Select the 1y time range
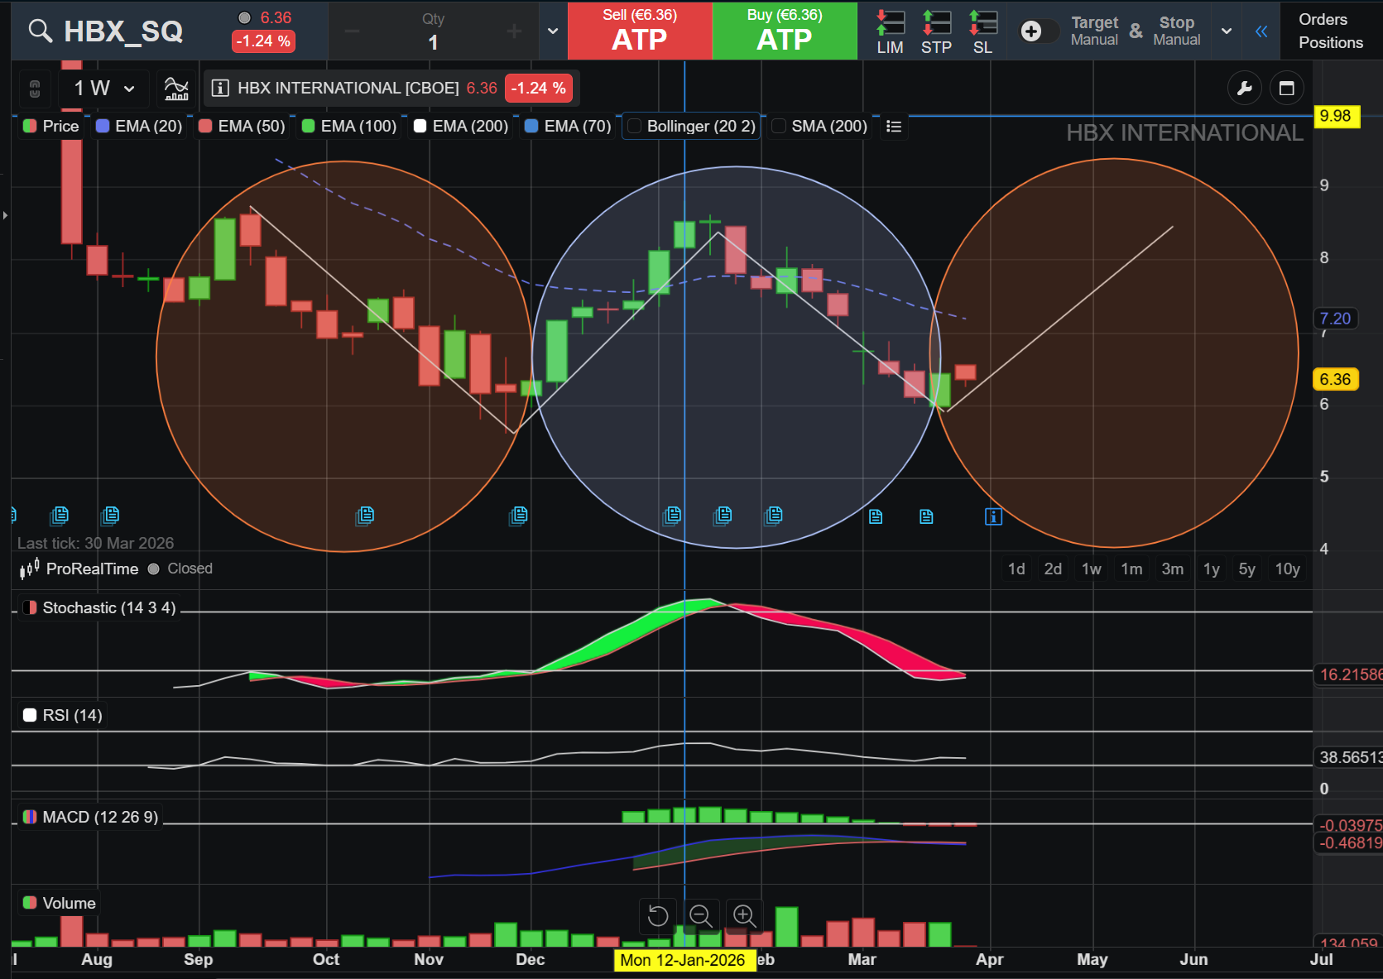This screenshot has height=979, width=1383. (x=1212, y=569)
